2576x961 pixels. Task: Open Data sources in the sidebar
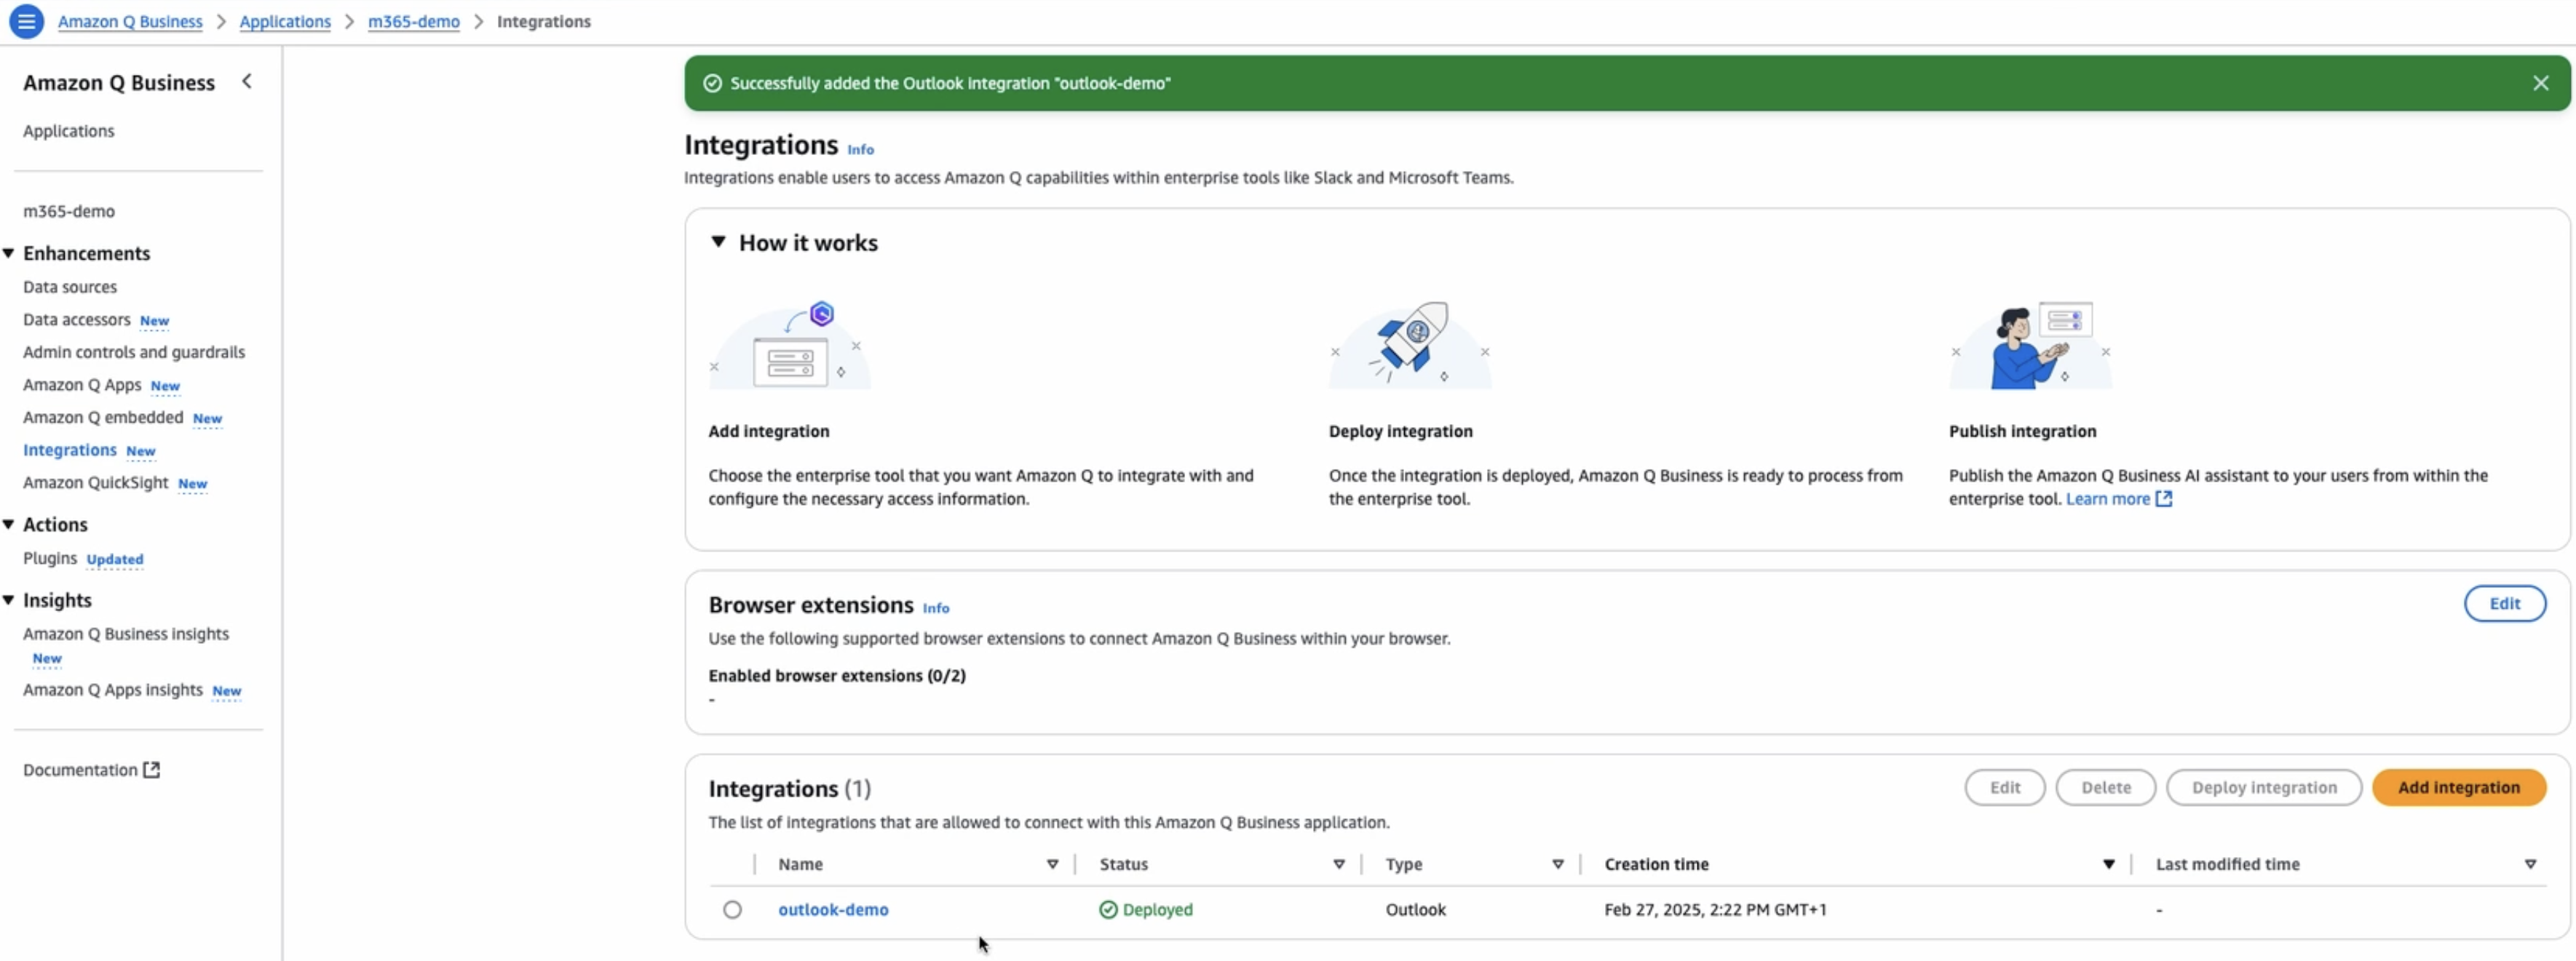click(70, 287)
